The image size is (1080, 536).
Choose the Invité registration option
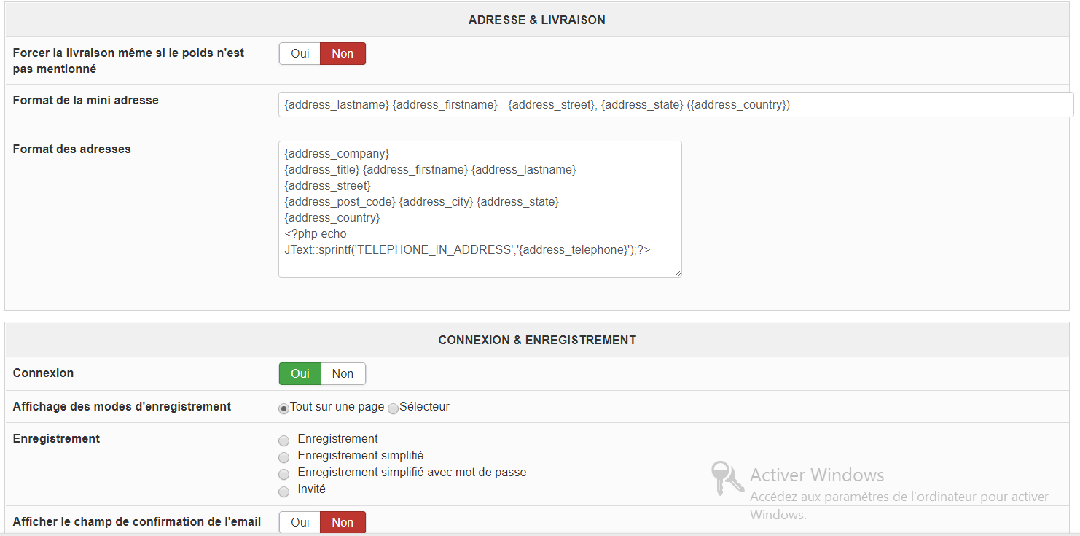[283, 491]
